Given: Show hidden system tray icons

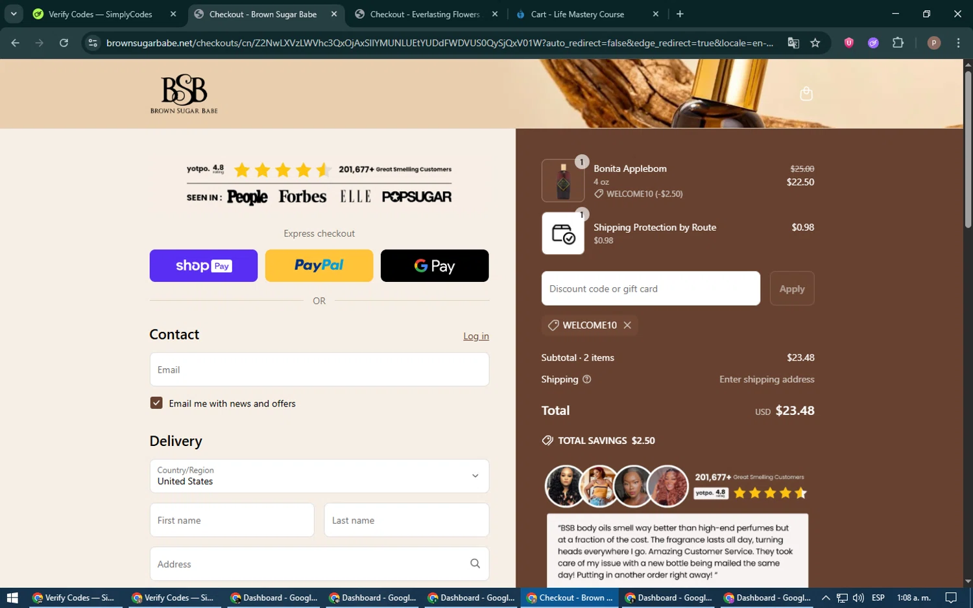Looking at the screenshot, I should (x=826, y=598).
